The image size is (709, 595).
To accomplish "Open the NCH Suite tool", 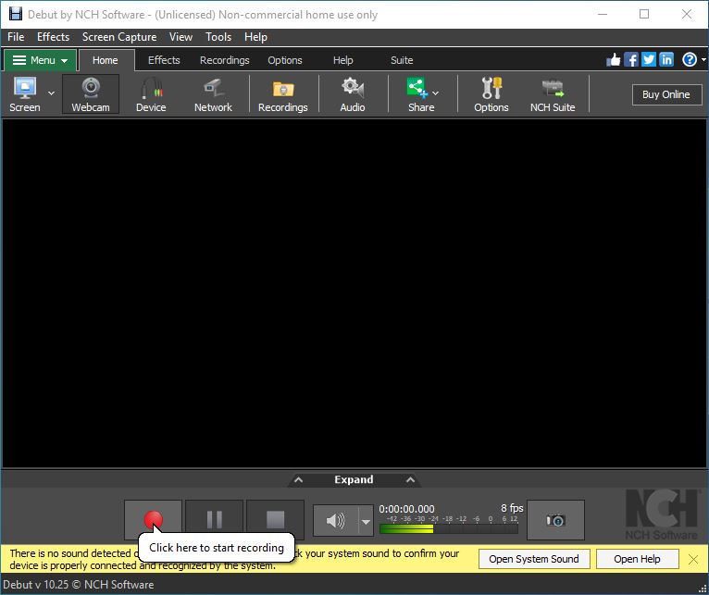I will 553,94.
